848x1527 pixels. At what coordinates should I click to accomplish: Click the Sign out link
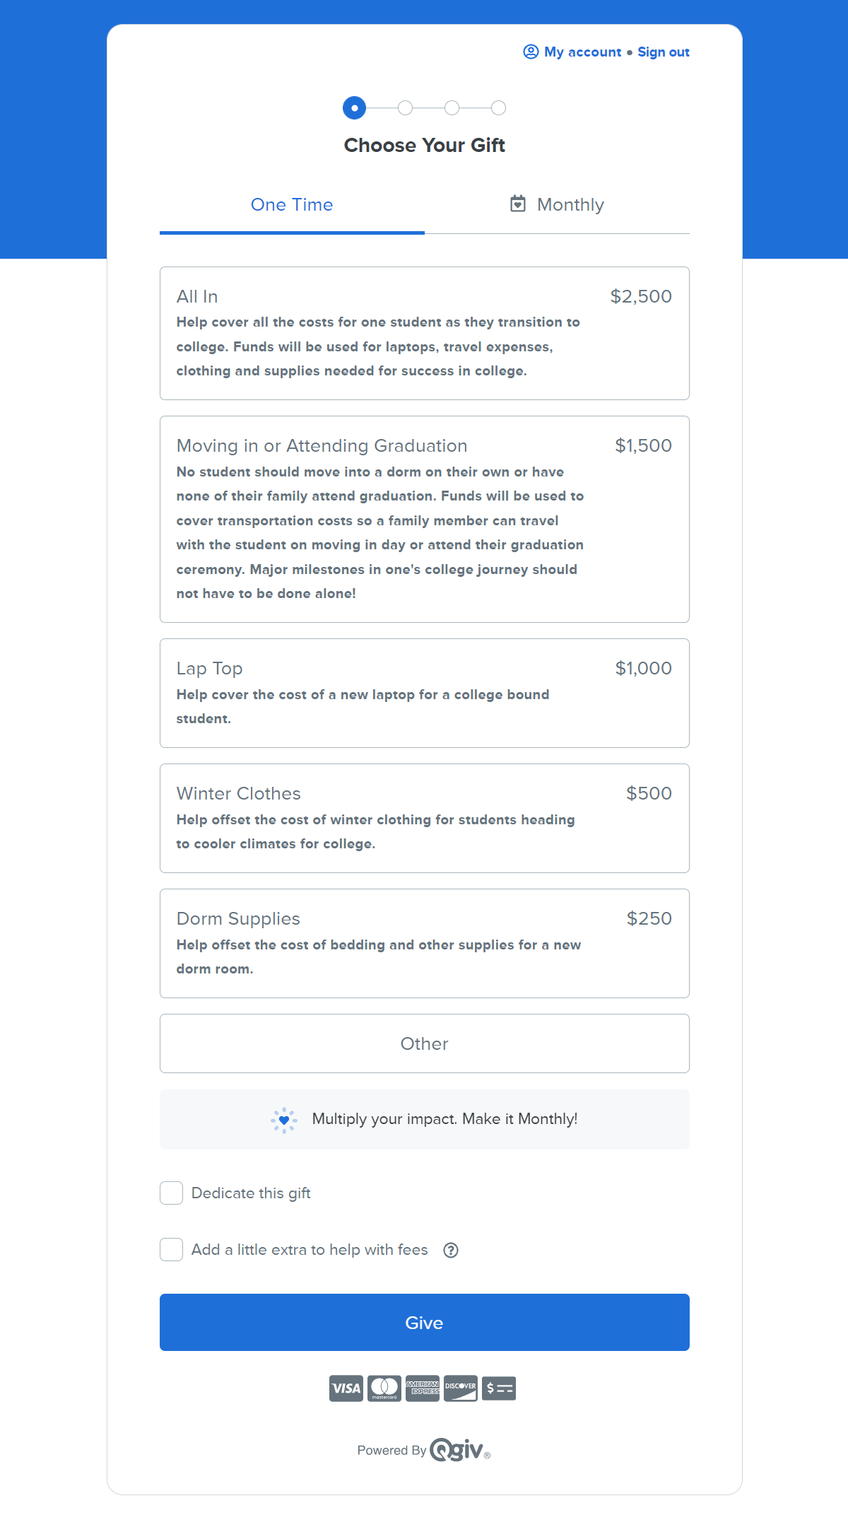coord(664,52)
